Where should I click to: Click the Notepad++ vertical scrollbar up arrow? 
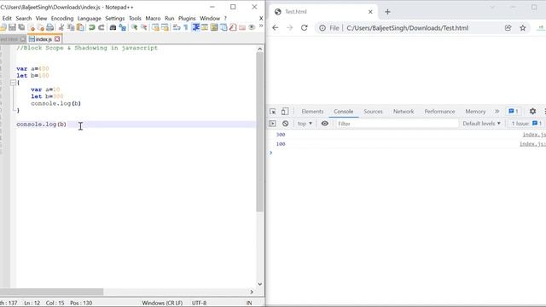pyautogui.click(x=259, y=49)
